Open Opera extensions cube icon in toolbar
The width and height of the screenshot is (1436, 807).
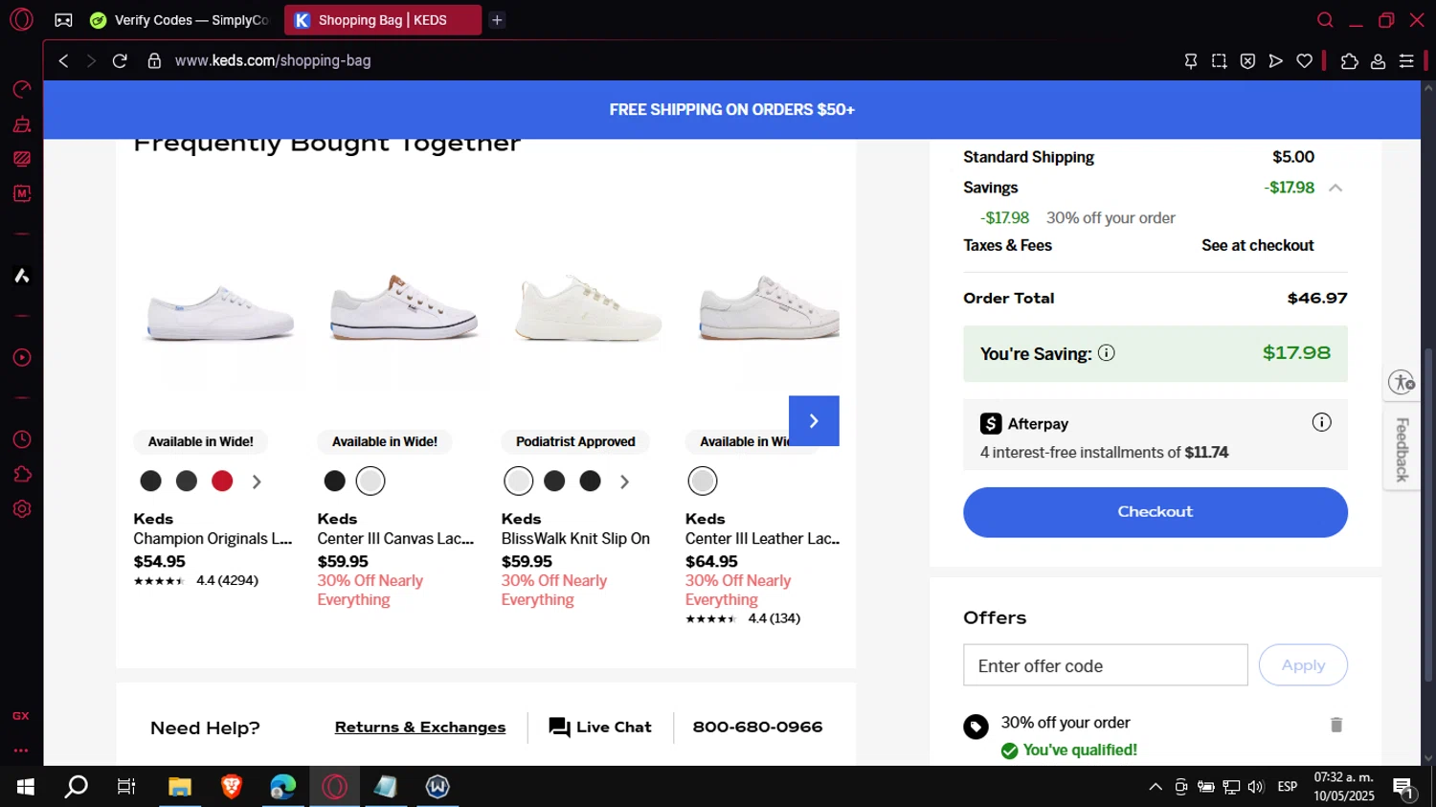pos(1349,61)
